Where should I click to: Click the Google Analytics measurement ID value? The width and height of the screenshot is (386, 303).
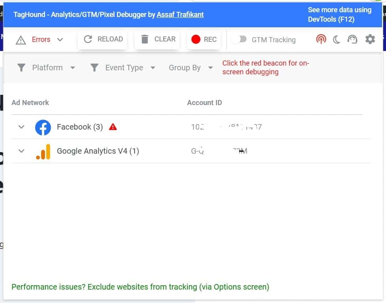click(219, 151)
